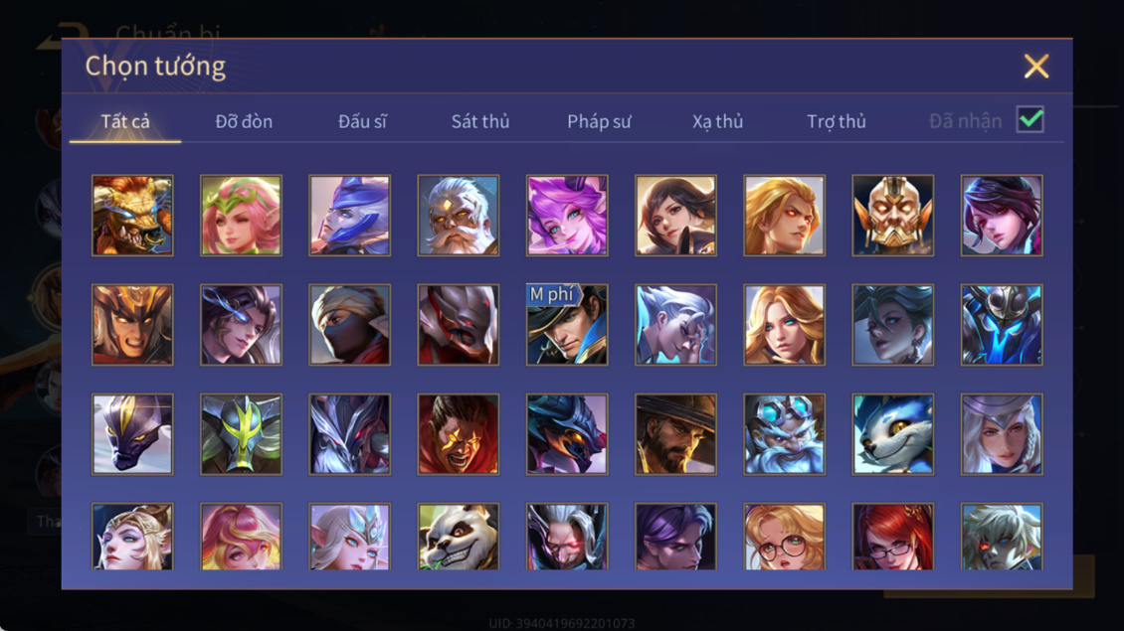1124x631 pixels.
Task: Pick the goggles dwarf with blue beard
Action: 784,434
